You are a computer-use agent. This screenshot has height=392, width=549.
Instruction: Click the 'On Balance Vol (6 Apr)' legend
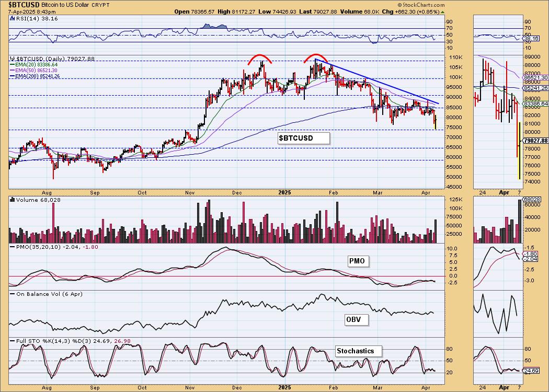click(49, 294)
